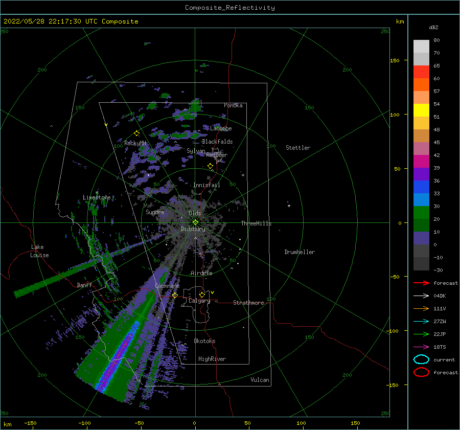The width and height of the screenshot is (460, 430).
Task: Click the asterisk marker east of Innisfail
Action: tap(243, 175)
